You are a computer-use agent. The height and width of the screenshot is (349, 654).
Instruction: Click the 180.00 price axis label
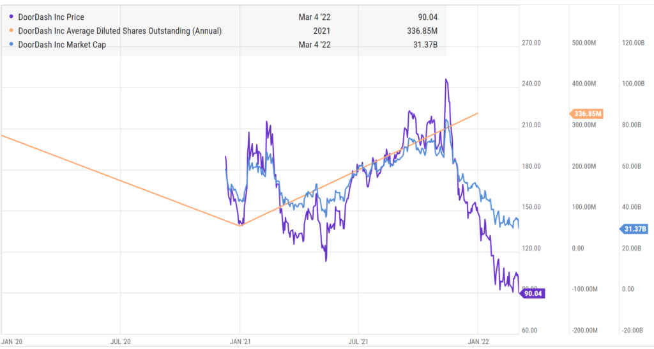(531, 166)
